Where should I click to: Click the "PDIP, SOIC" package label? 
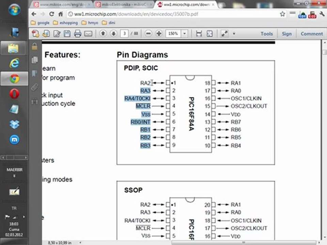pos(141,68)
